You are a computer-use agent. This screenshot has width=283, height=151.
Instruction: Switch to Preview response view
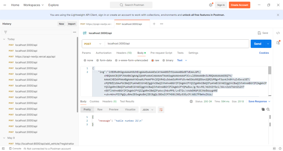tap(114, 110)
